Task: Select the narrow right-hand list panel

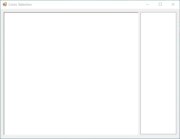Action: [x=158, y=73]
